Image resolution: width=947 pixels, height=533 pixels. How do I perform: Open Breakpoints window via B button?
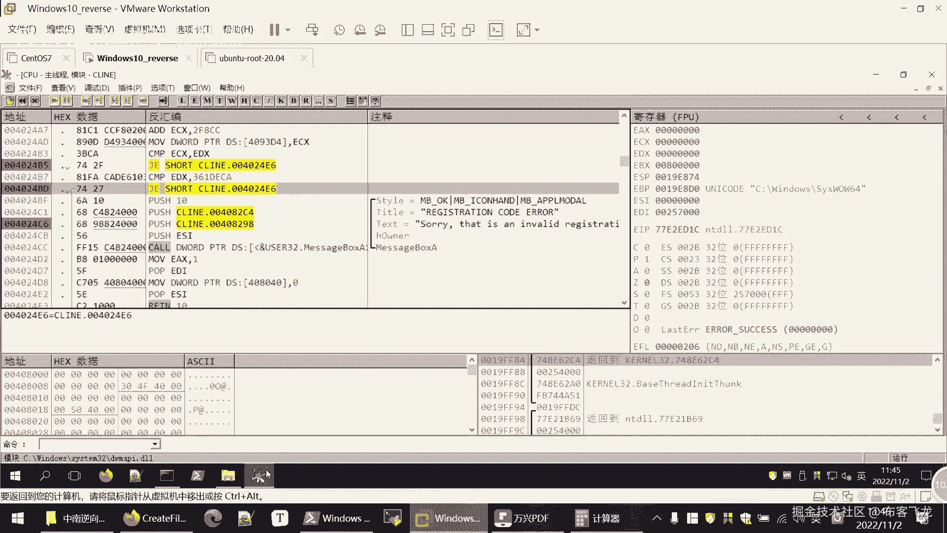tap(293, 101)
